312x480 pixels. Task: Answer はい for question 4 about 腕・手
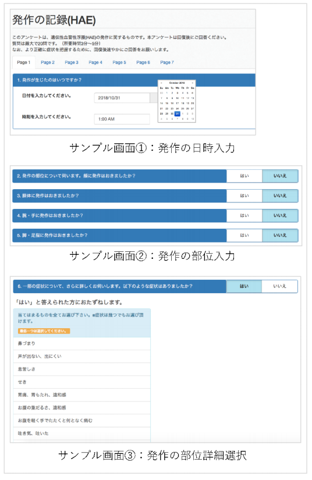(x=244, y=215)
